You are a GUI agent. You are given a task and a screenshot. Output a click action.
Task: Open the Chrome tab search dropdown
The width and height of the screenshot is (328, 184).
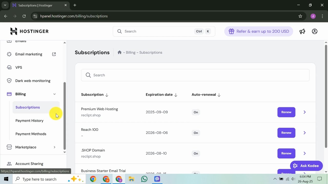5,5
